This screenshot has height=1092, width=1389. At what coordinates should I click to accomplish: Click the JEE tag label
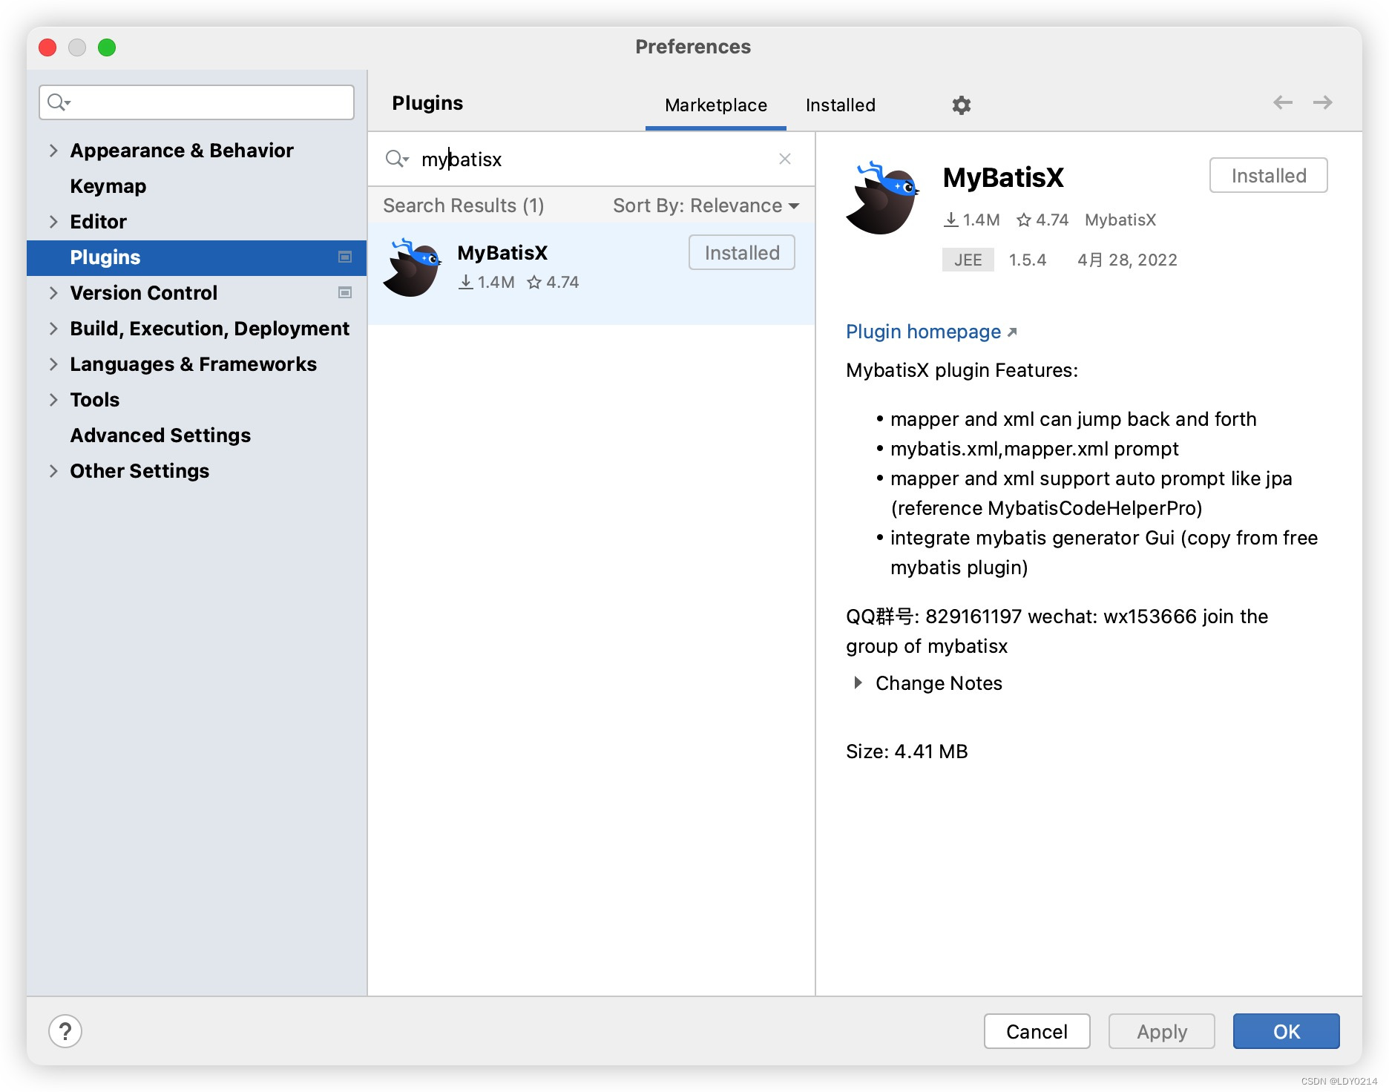tap(968, 260)
